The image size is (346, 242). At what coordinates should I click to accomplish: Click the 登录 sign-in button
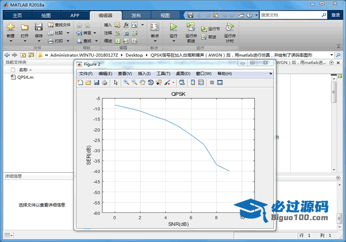click(x=335, y=15)
